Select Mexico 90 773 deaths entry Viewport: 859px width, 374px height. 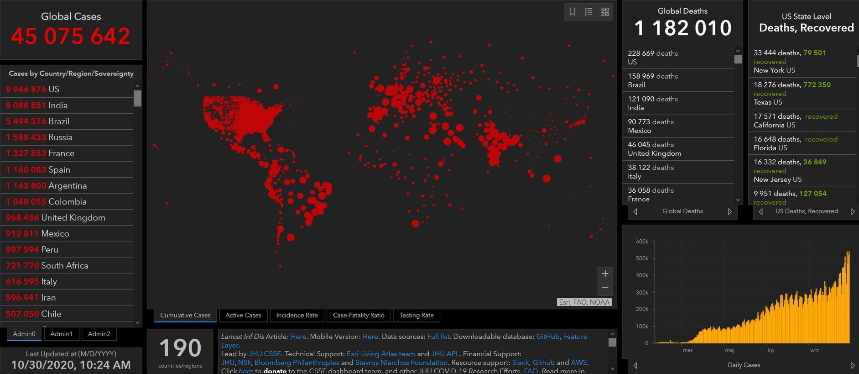pyautogui.click(x=678, y=126)
